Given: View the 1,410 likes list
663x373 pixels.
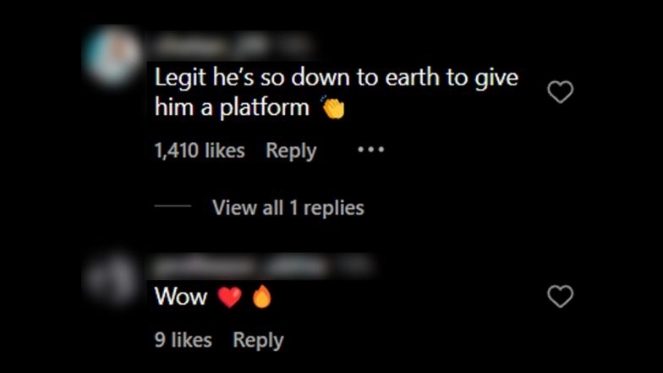Looking at the screenshot, I should (200, 151).
